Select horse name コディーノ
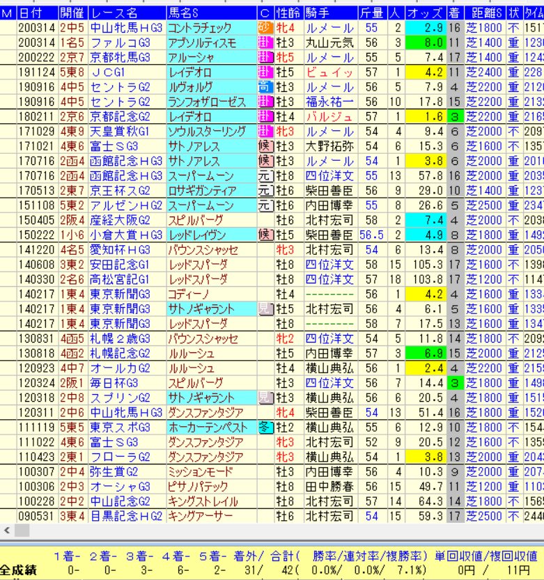This screenshot has height=580, width=544. pyautogui.click(x=189, y=294)
